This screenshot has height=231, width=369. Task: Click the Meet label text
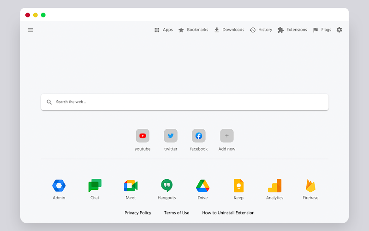click(131, 198)
